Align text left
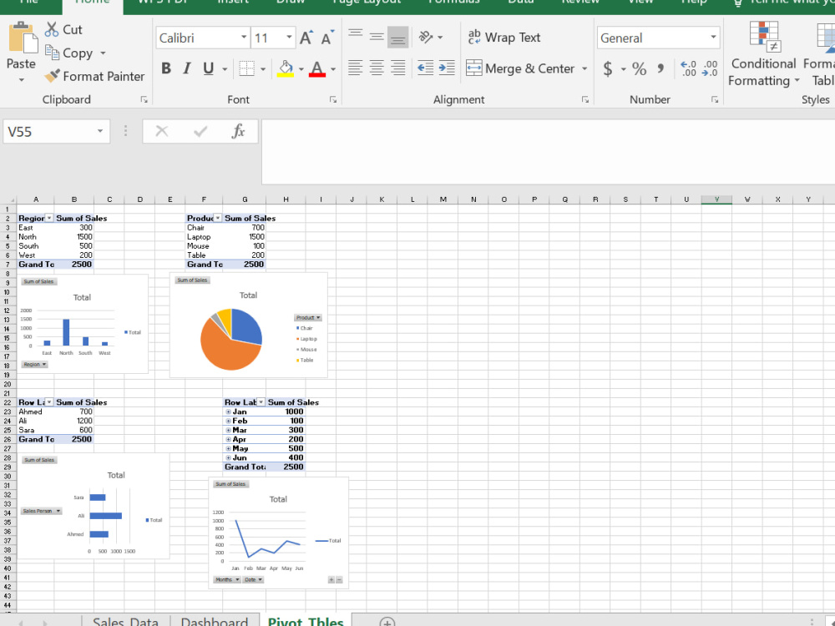The width and height of the screenshot is (835, 626). pos(355,68)
